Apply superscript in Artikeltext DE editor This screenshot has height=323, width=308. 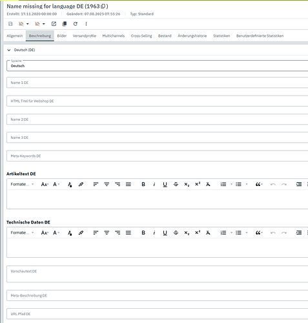pos(198,184)
